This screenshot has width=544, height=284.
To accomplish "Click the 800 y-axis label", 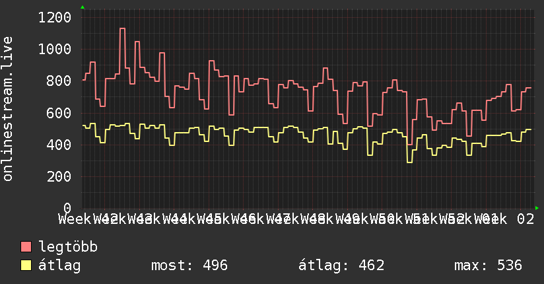I will pyautogui.click(x=59, y=81).
